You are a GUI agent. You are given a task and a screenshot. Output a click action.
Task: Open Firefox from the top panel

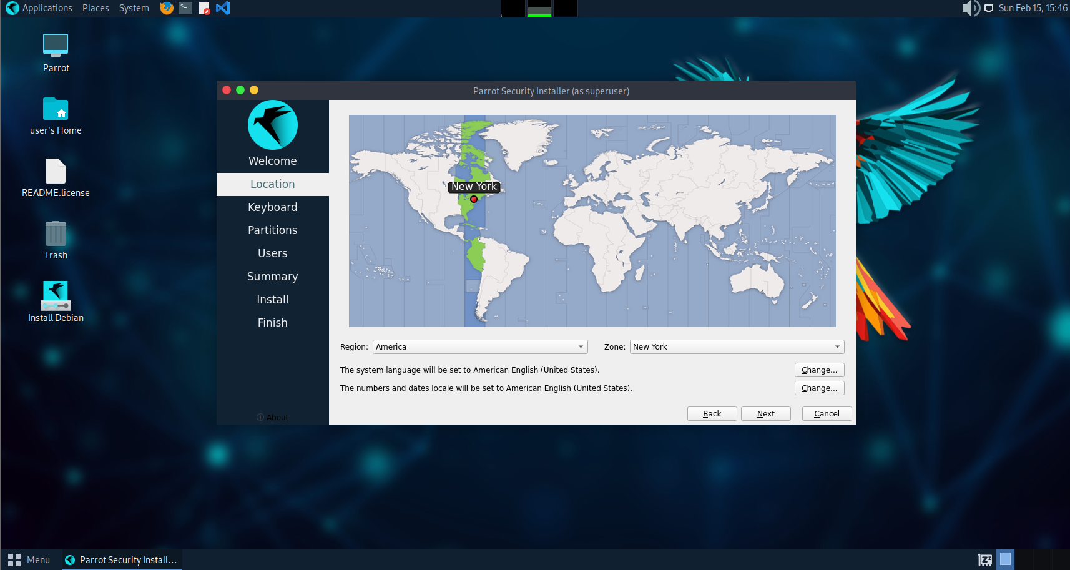click(x=166, y=8)
